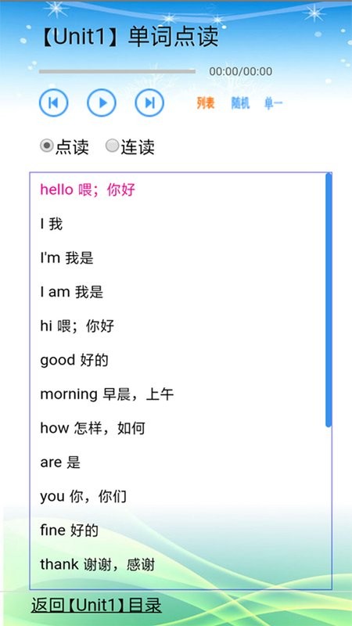Select 随机 random playback mode
The height and width of the screenshot is (626, 352).
tap(241, 103)
